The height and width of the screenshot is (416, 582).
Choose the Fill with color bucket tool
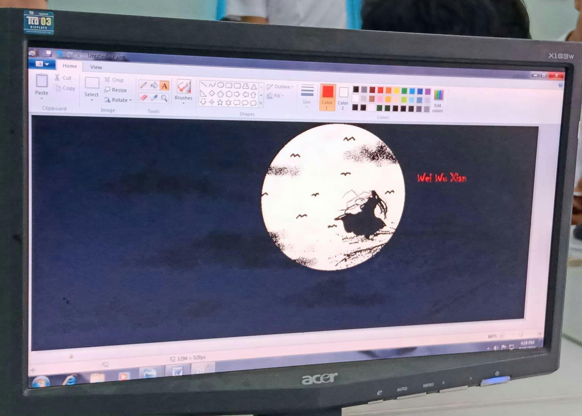click(x=154, y=85)
